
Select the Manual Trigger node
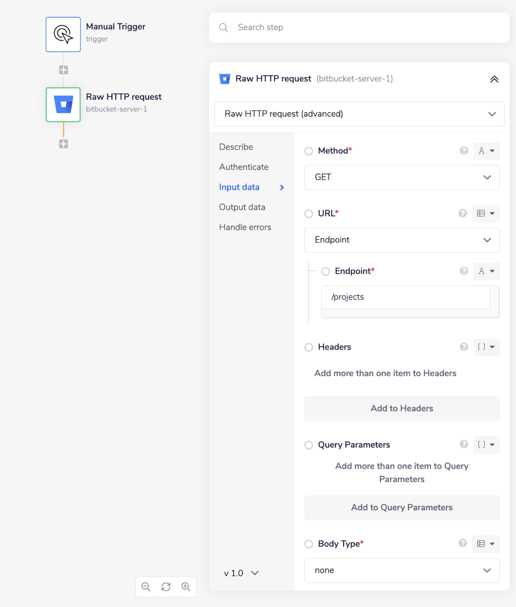click(x=63, y=34)
